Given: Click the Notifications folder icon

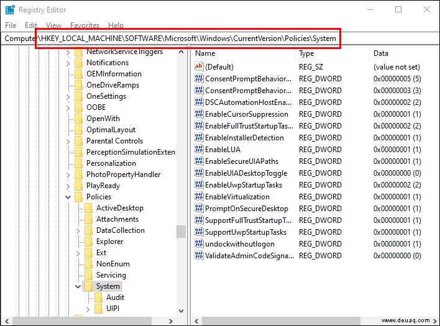Looking at the screenshot, I should tap(79, 63).
